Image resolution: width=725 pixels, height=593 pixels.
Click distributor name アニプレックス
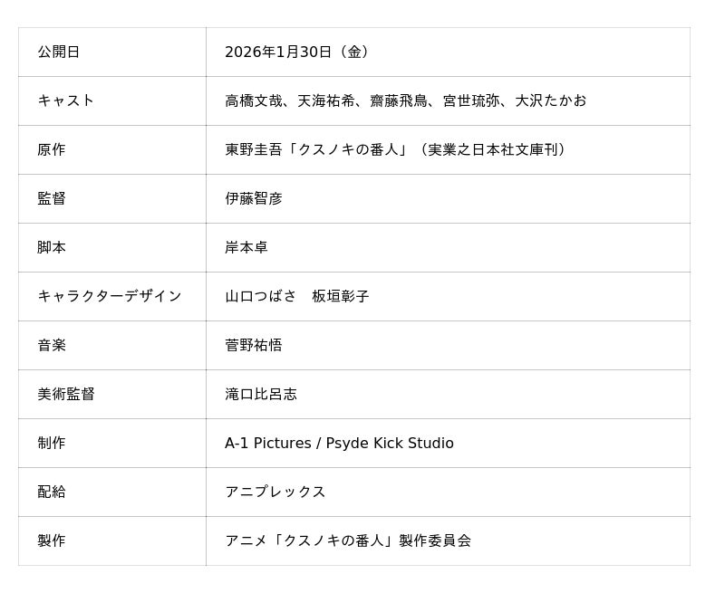pyautogui.click(x=275, y=492)
